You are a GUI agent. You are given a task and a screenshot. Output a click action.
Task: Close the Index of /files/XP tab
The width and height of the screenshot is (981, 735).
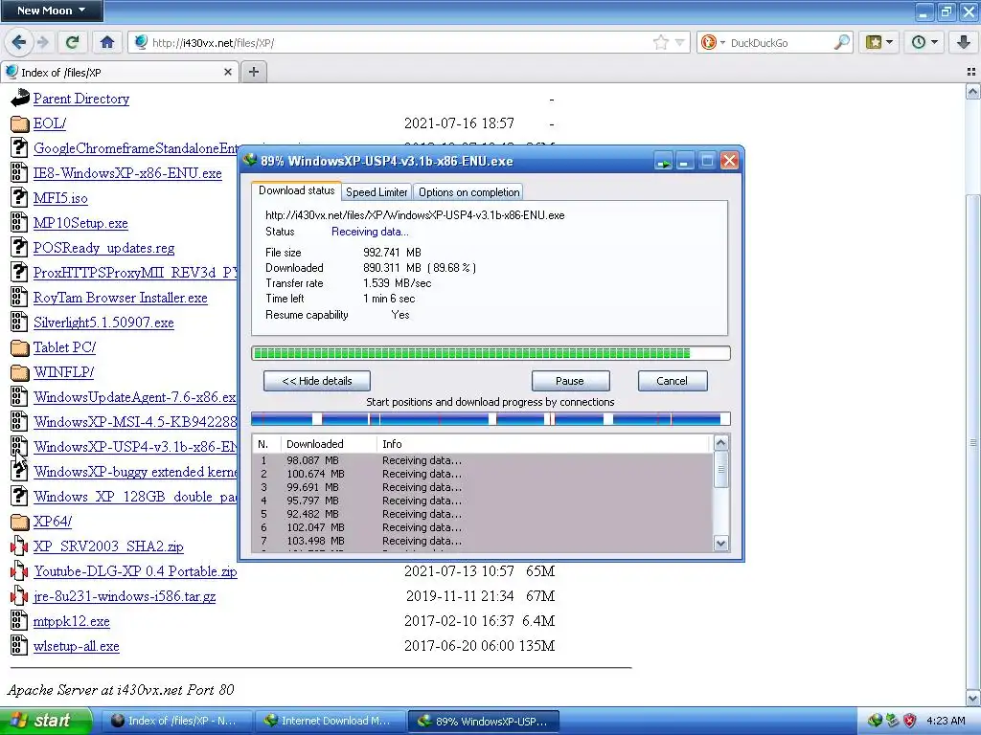[x=228, y=72]
